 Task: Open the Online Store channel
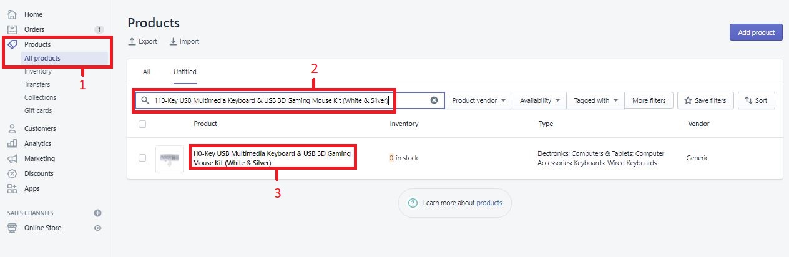pos(42,228)
